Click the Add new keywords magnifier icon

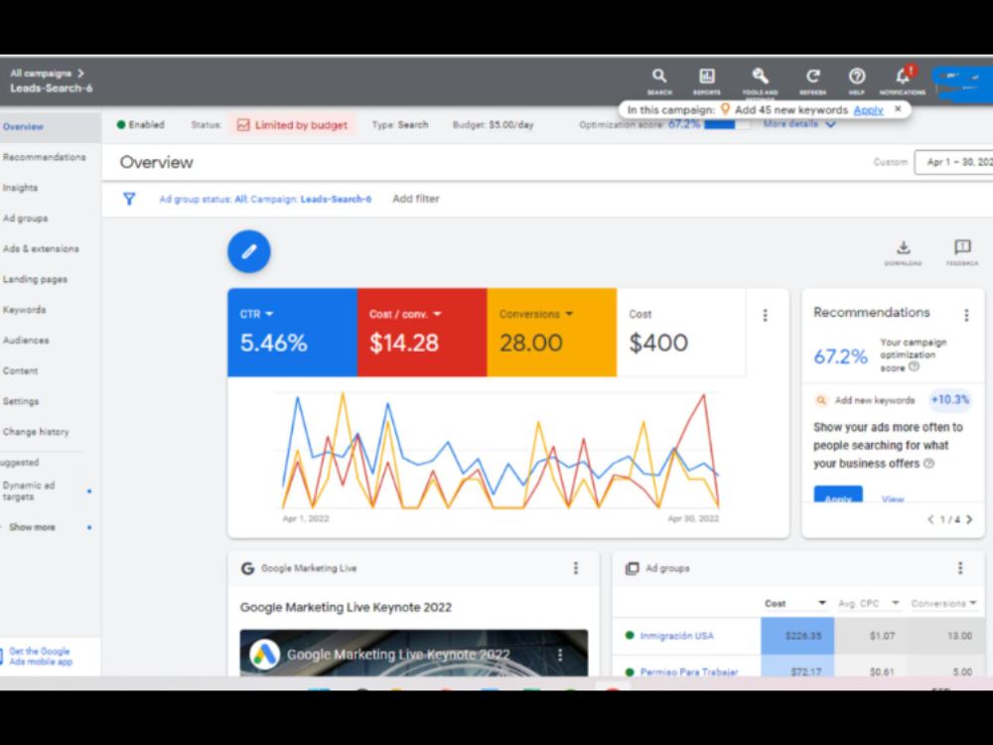[x=821, y=400]
